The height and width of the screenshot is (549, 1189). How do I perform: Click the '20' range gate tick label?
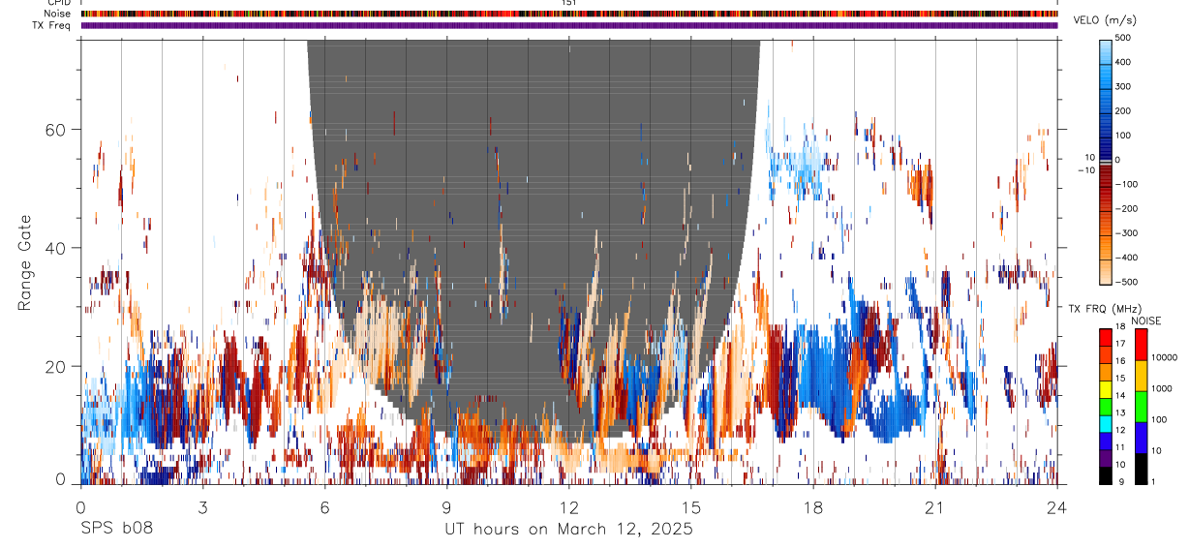point(57,367)
